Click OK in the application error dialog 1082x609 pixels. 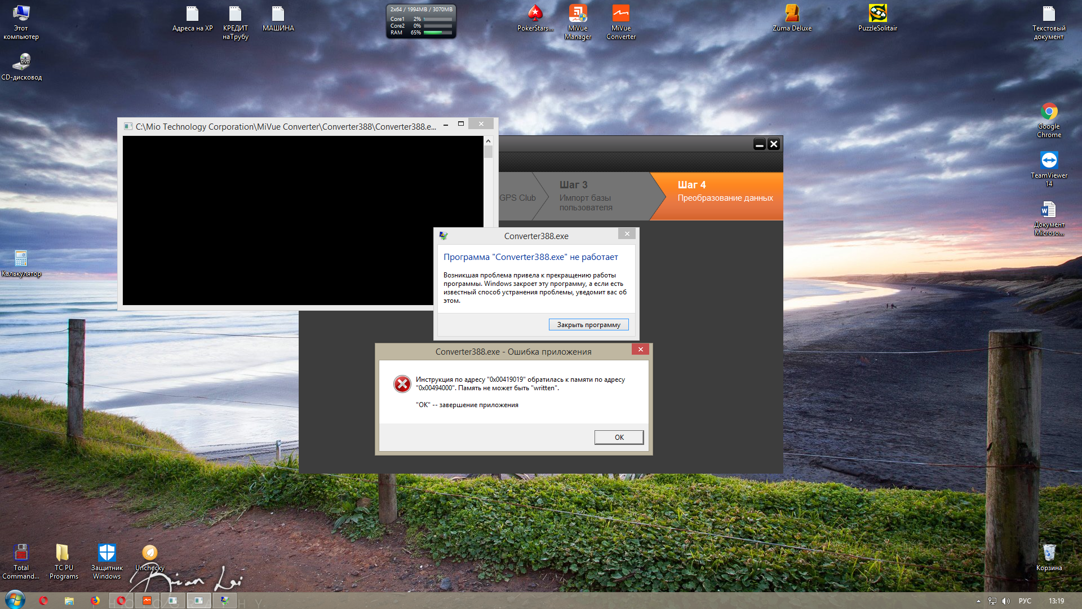click(619, 438)
